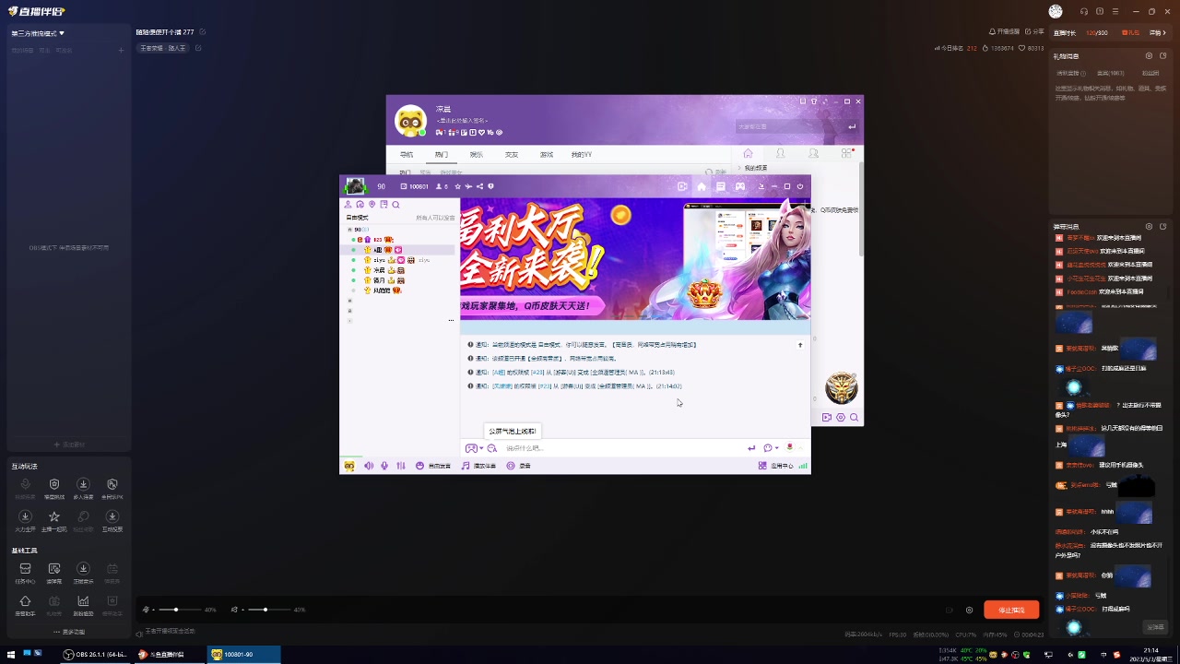Screen dimensions: 1180x664
Task: Adjust the speaker volume slider
Action: 269,610
